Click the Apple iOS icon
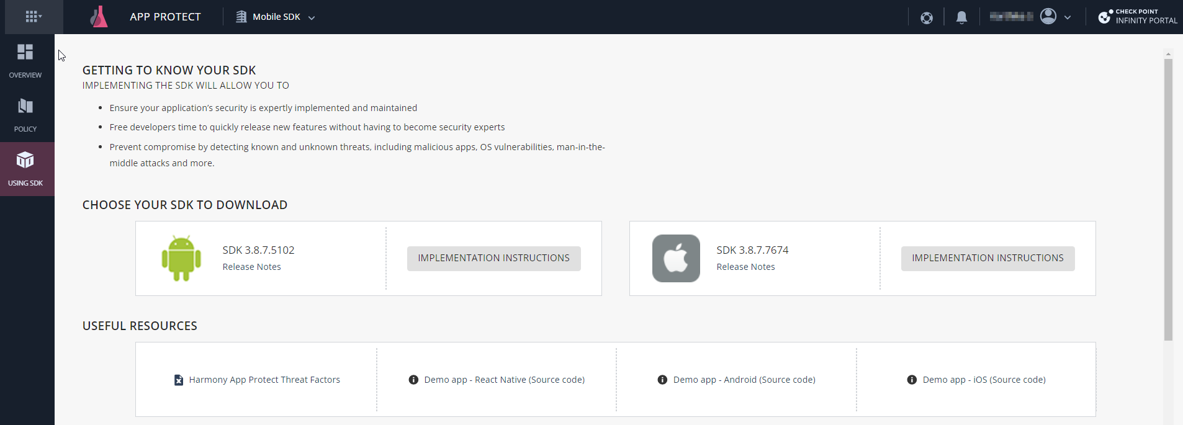 click(676, 258)
